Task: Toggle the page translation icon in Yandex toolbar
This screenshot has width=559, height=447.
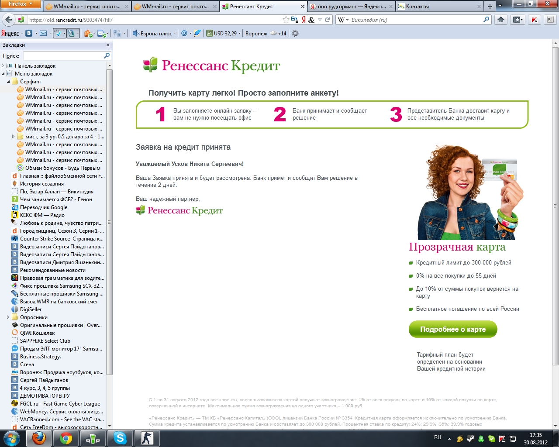Action: coord(71,33)
